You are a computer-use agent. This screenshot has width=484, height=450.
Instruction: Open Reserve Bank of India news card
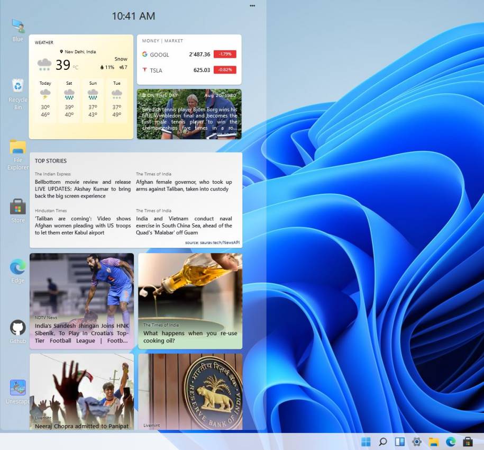pos(190,392)
